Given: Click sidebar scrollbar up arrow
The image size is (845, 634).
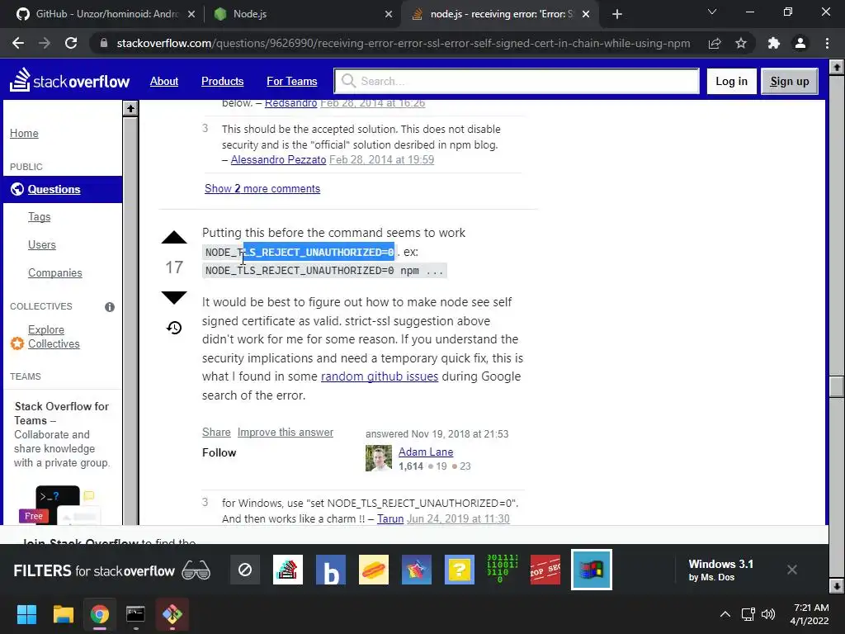Looking at the screenshot, I should (130, 108).
